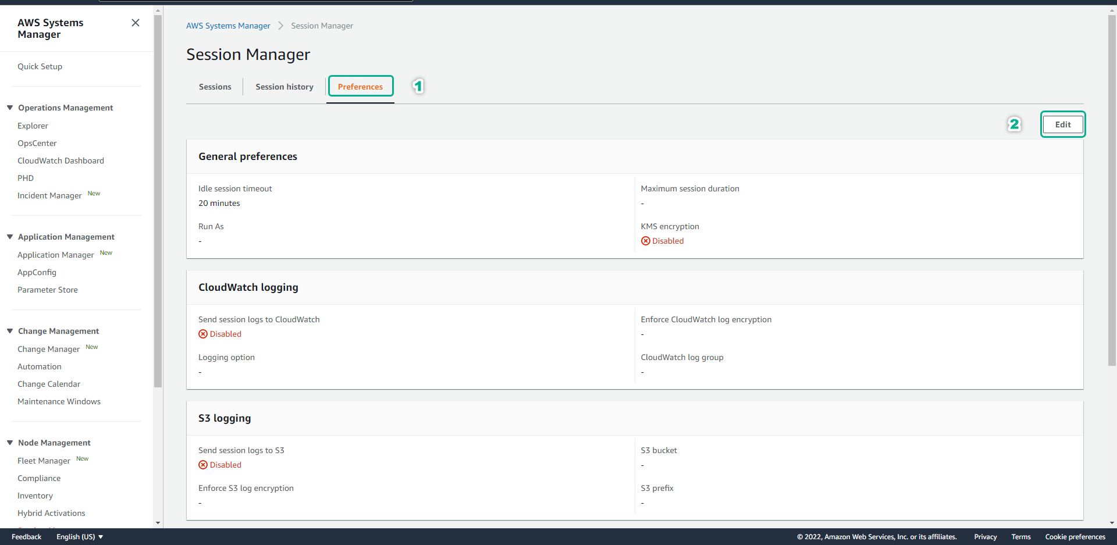Screen dimensions: 1117x545
Task: Click the Edit button for preferences
Action: click(1062, 124)
